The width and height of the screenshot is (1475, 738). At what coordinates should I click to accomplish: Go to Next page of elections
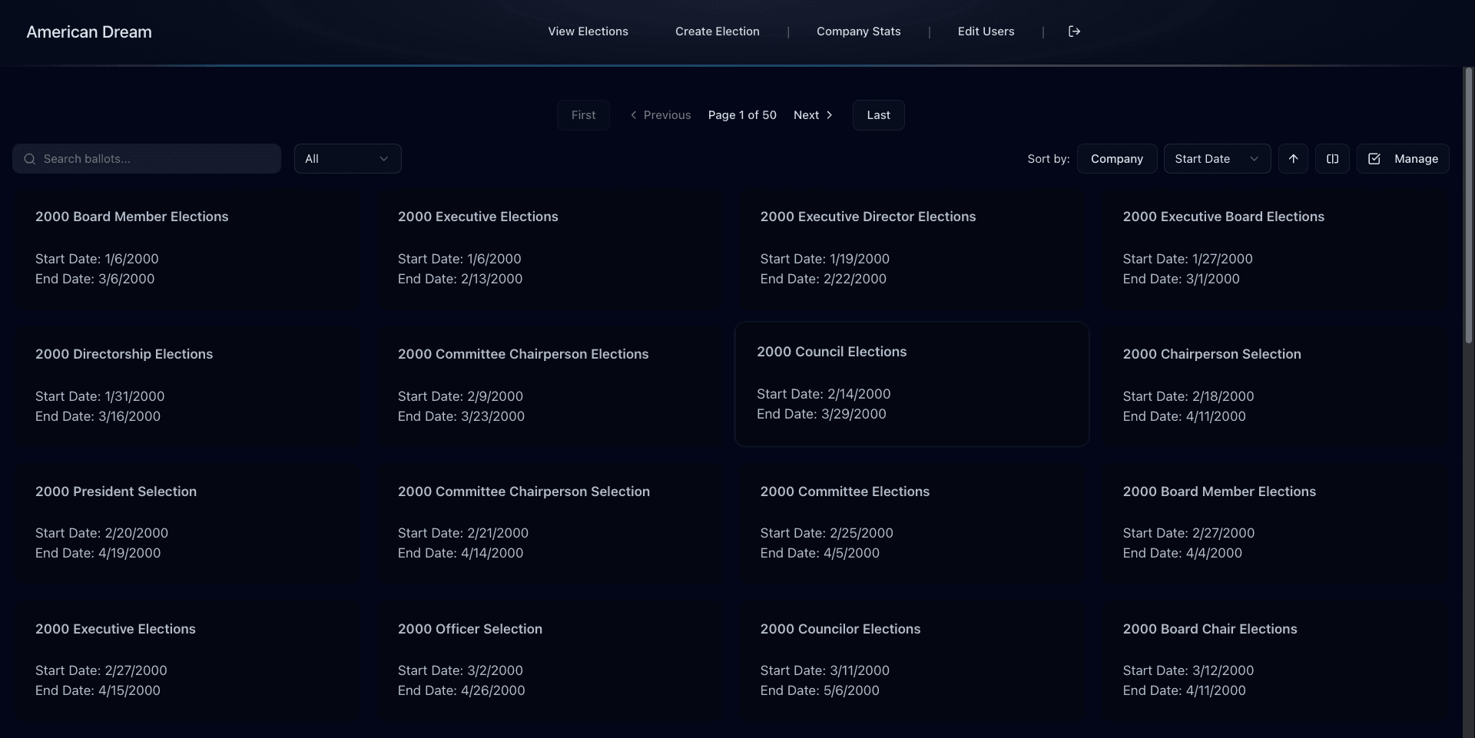pos(813,115)
